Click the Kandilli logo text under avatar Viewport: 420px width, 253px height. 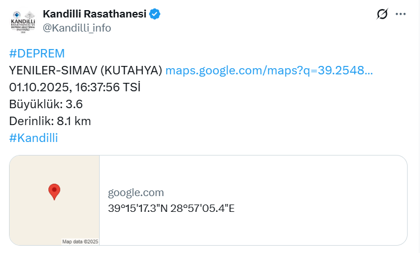[23, 25]
